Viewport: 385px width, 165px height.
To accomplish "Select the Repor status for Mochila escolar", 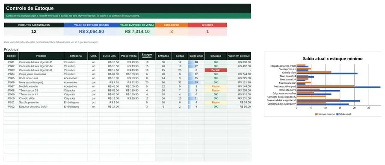I will coord(216,86).
